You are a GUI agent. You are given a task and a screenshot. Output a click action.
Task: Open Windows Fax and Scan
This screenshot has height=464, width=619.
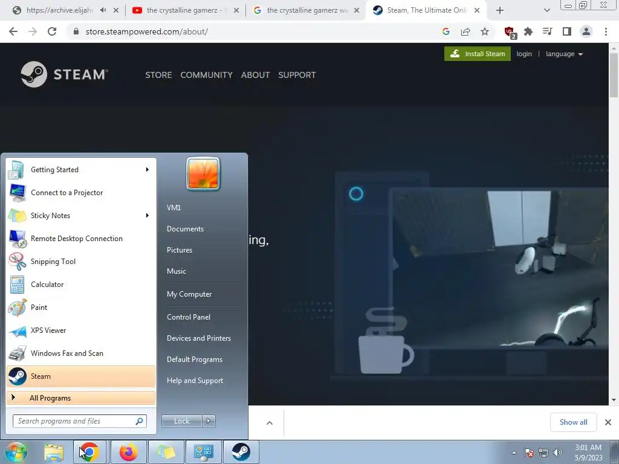click(81, 353)
